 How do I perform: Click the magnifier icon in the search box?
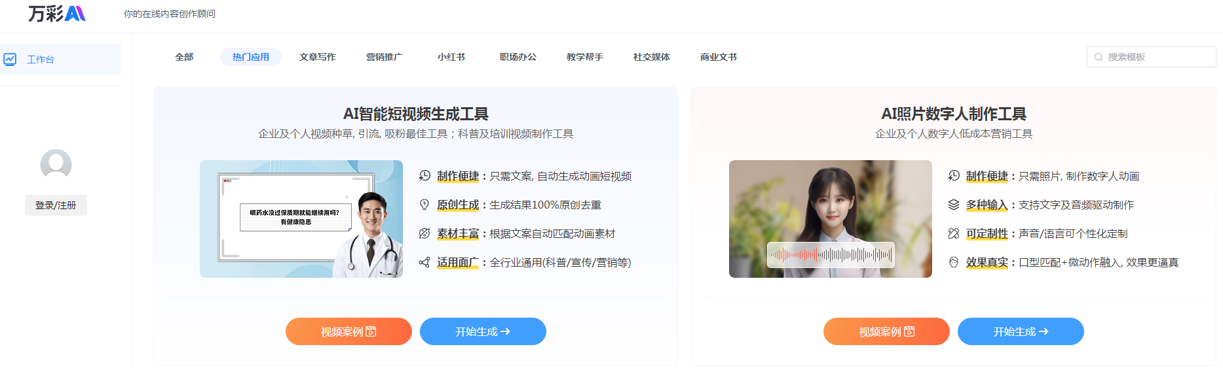(x=1099, y=58)
